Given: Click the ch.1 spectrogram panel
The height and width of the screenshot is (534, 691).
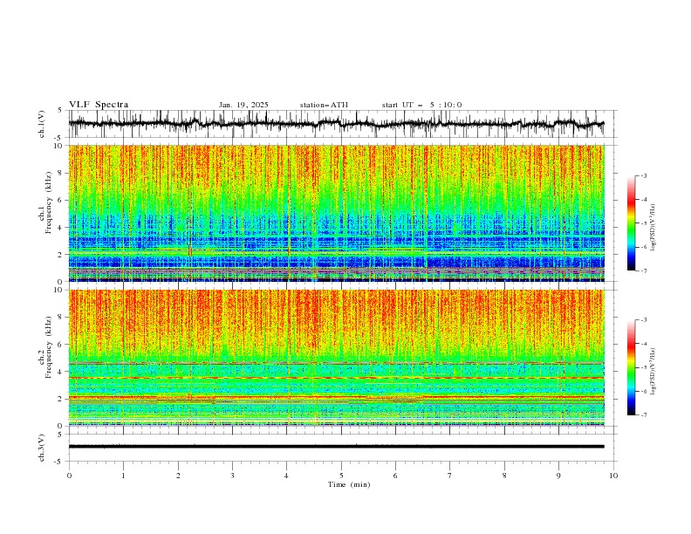Looking at the screenshot, I should coord(336,213).
